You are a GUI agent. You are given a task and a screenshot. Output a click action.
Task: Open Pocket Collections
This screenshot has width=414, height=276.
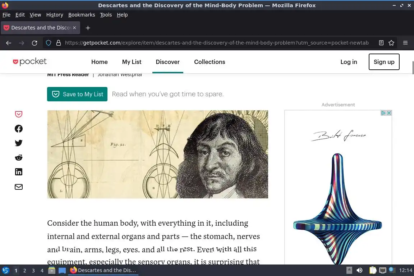click(x=210, y=62)
